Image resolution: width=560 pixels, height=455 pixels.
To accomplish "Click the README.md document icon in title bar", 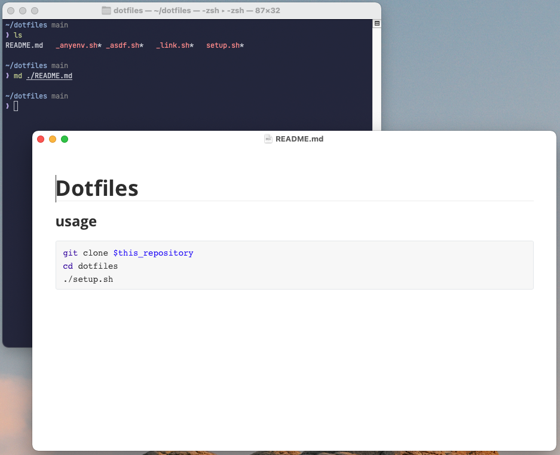I will point(268,139).
